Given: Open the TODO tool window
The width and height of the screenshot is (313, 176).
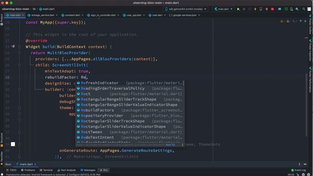Looking at the screenshot, I should tap(11, 170).
